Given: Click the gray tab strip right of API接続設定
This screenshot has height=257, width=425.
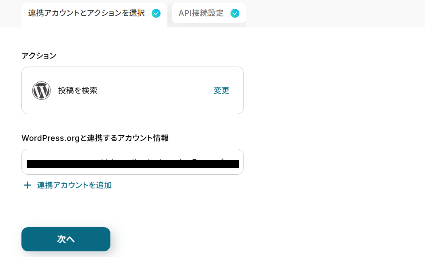Looking at the screenshot, I should 336,14.
